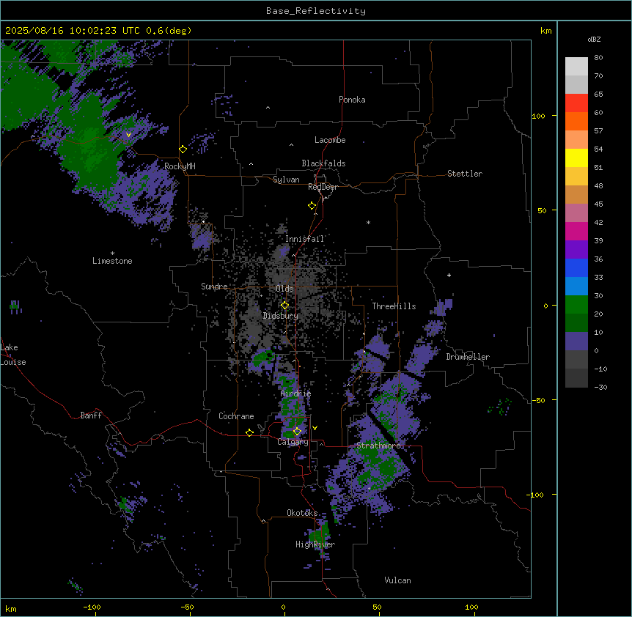Click the RockyMH label
The width and height of the screenshot is (632, 617).
(x=180, y=166)
